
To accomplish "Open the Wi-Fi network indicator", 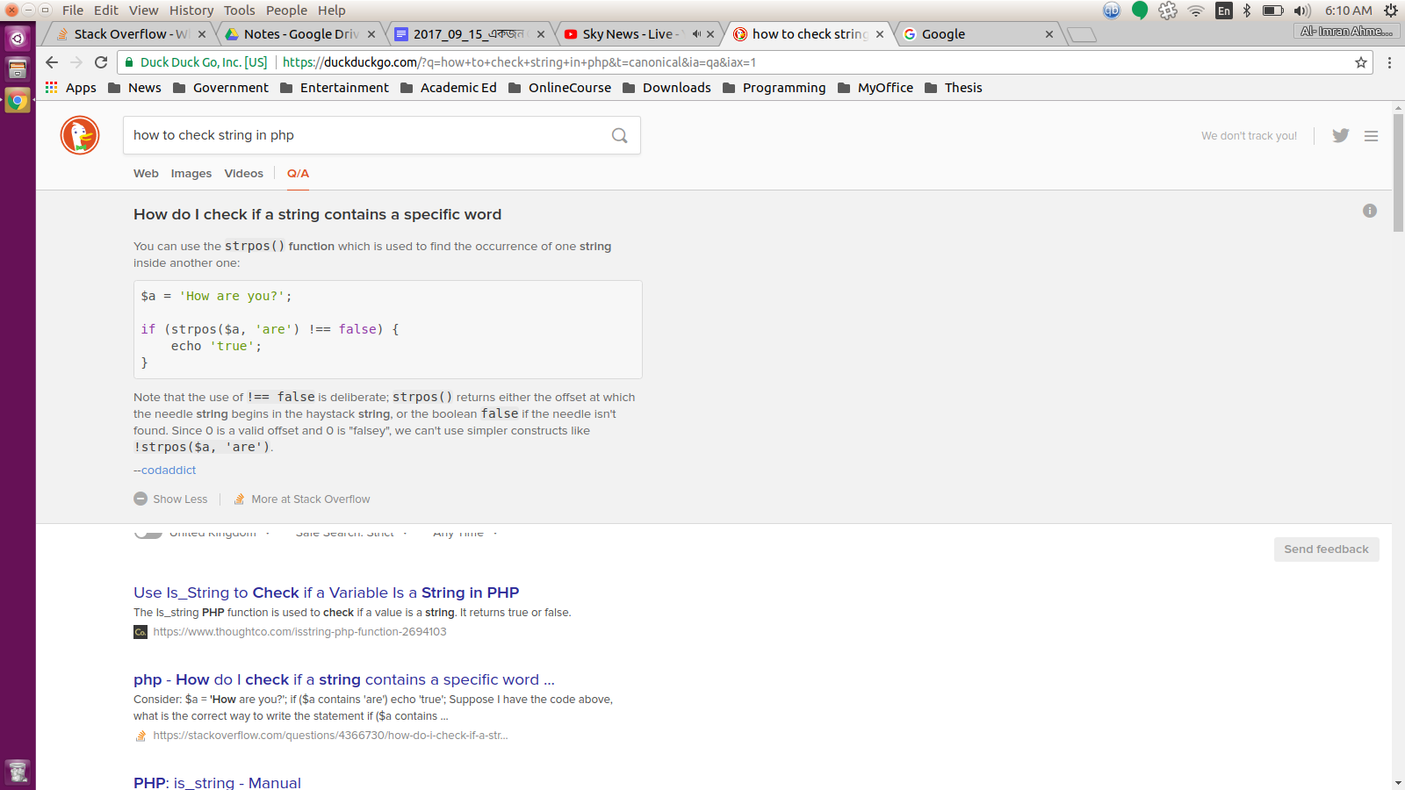I will (x=1196, y=11).
